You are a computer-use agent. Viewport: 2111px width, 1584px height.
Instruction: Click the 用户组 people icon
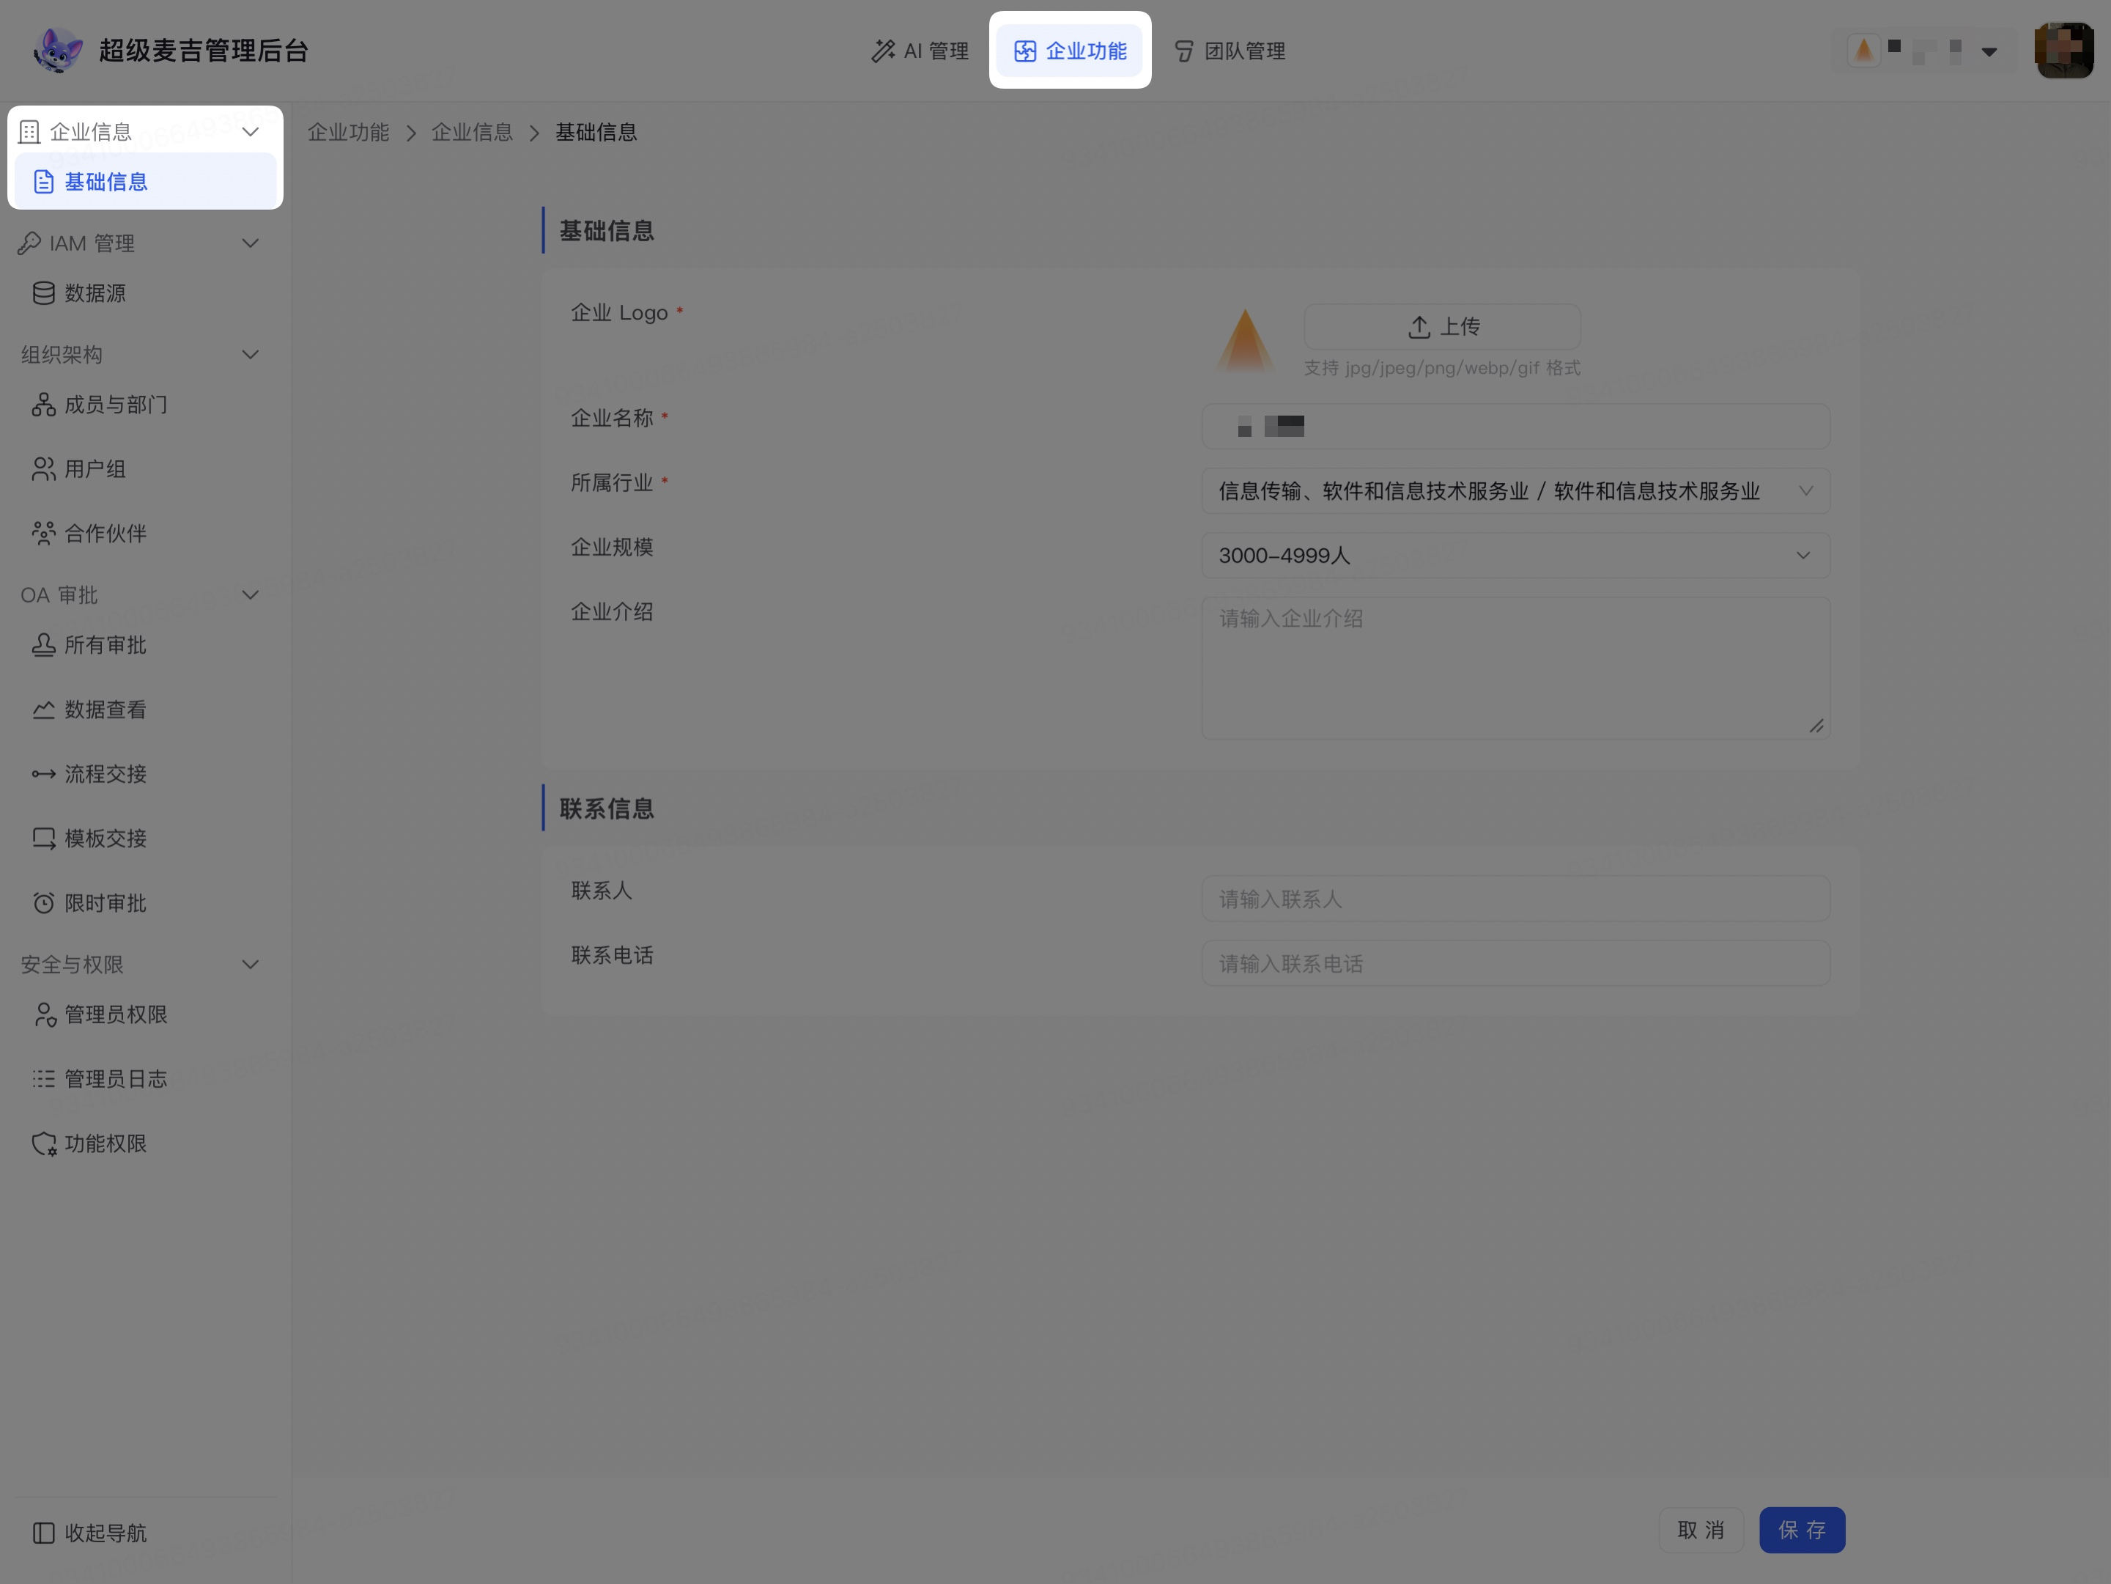[44, 469]
